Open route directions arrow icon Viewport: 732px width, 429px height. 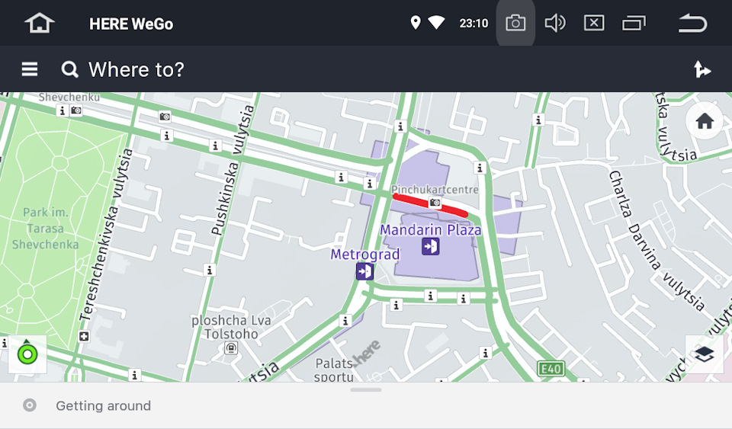click(701, 69)
